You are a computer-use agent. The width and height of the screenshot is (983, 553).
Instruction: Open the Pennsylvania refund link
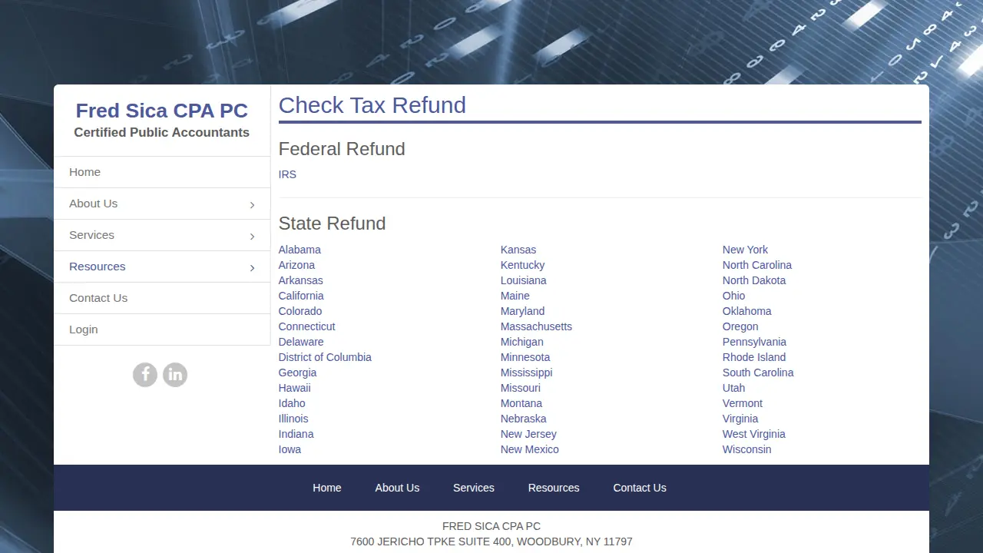tap(754, 342)
